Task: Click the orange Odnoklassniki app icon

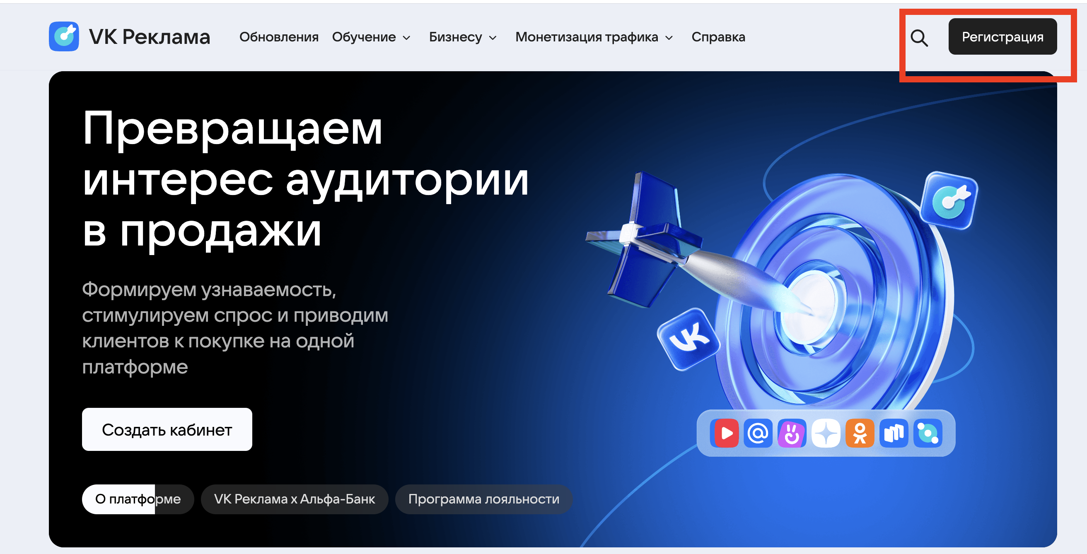Action: pyautogui.click(x=860, y=433)
